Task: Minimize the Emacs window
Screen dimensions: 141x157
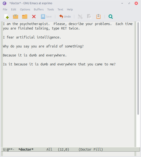Action: 122,3
